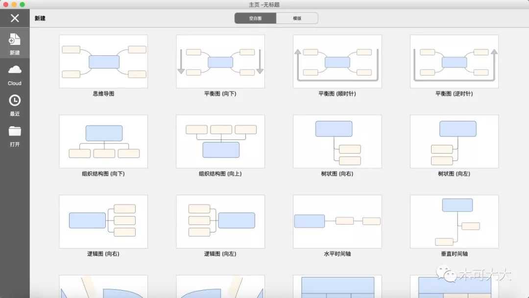The height and width of the screenshot is (298, 529).
Task: Open the Cloud section icon
Action: pyautogui.click(x=15, y=70)
